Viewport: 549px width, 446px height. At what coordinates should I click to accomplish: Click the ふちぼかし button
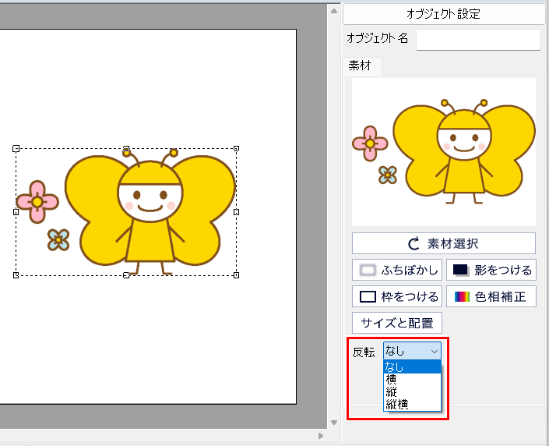[397, 270]
